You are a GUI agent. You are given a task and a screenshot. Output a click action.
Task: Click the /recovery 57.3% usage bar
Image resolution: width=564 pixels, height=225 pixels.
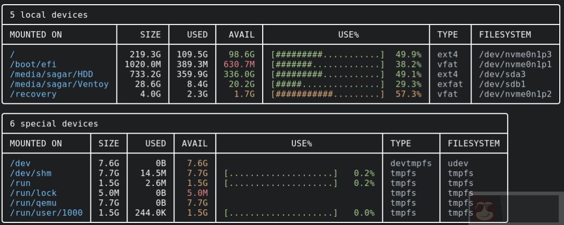[327, 94]
